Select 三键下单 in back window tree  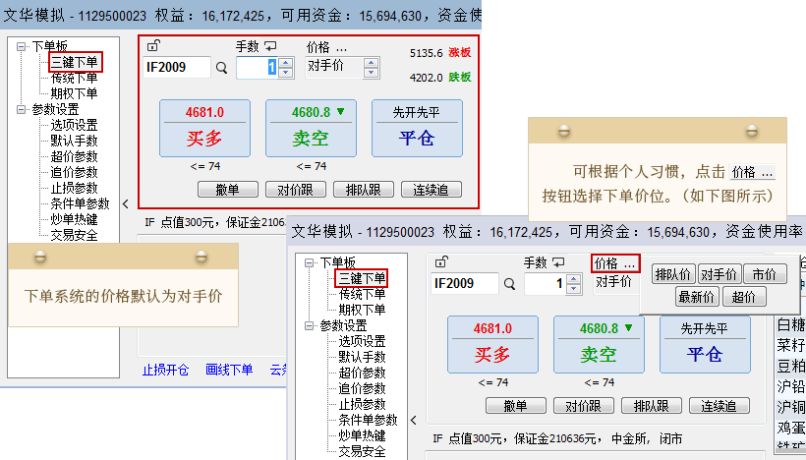click(x=75, y=62)
